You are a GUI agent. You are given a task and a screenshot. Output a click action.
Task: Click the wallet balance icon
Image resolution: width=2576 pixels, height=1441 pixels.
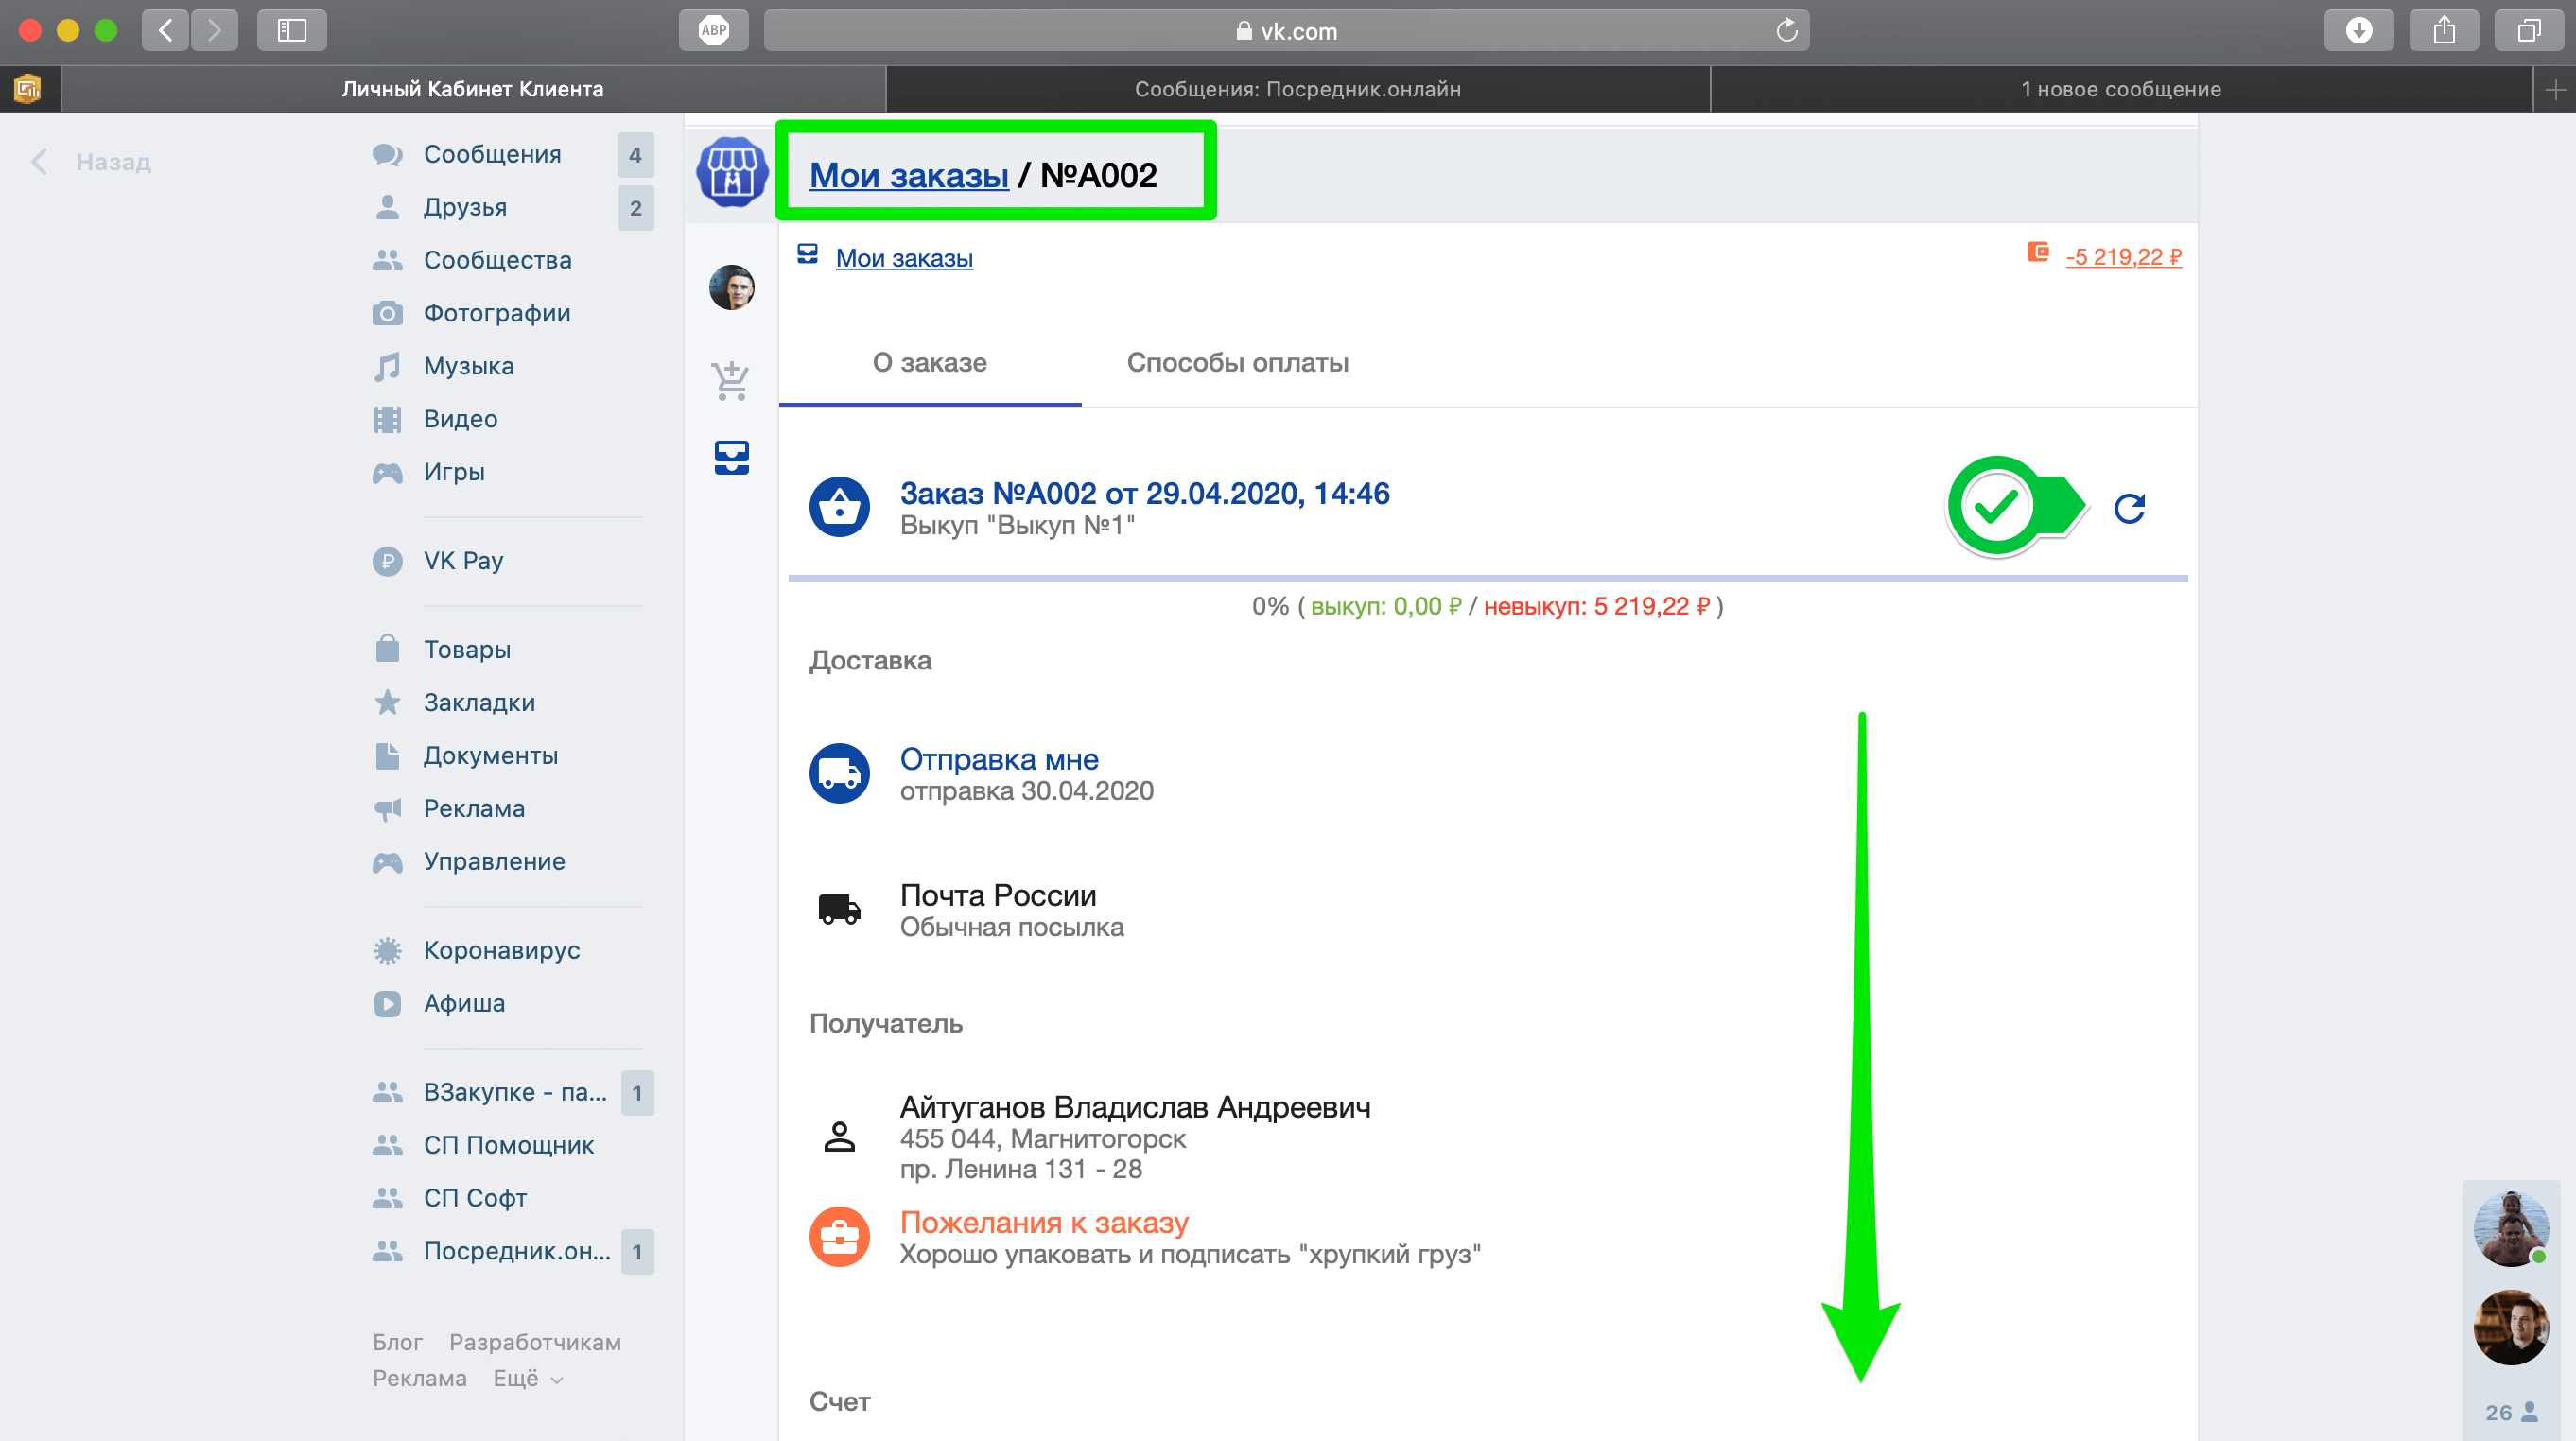(x=2037, y=253)
